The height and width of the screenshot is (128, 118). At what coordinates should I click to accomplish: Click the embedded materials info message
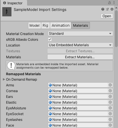click(x=59, y=66)
